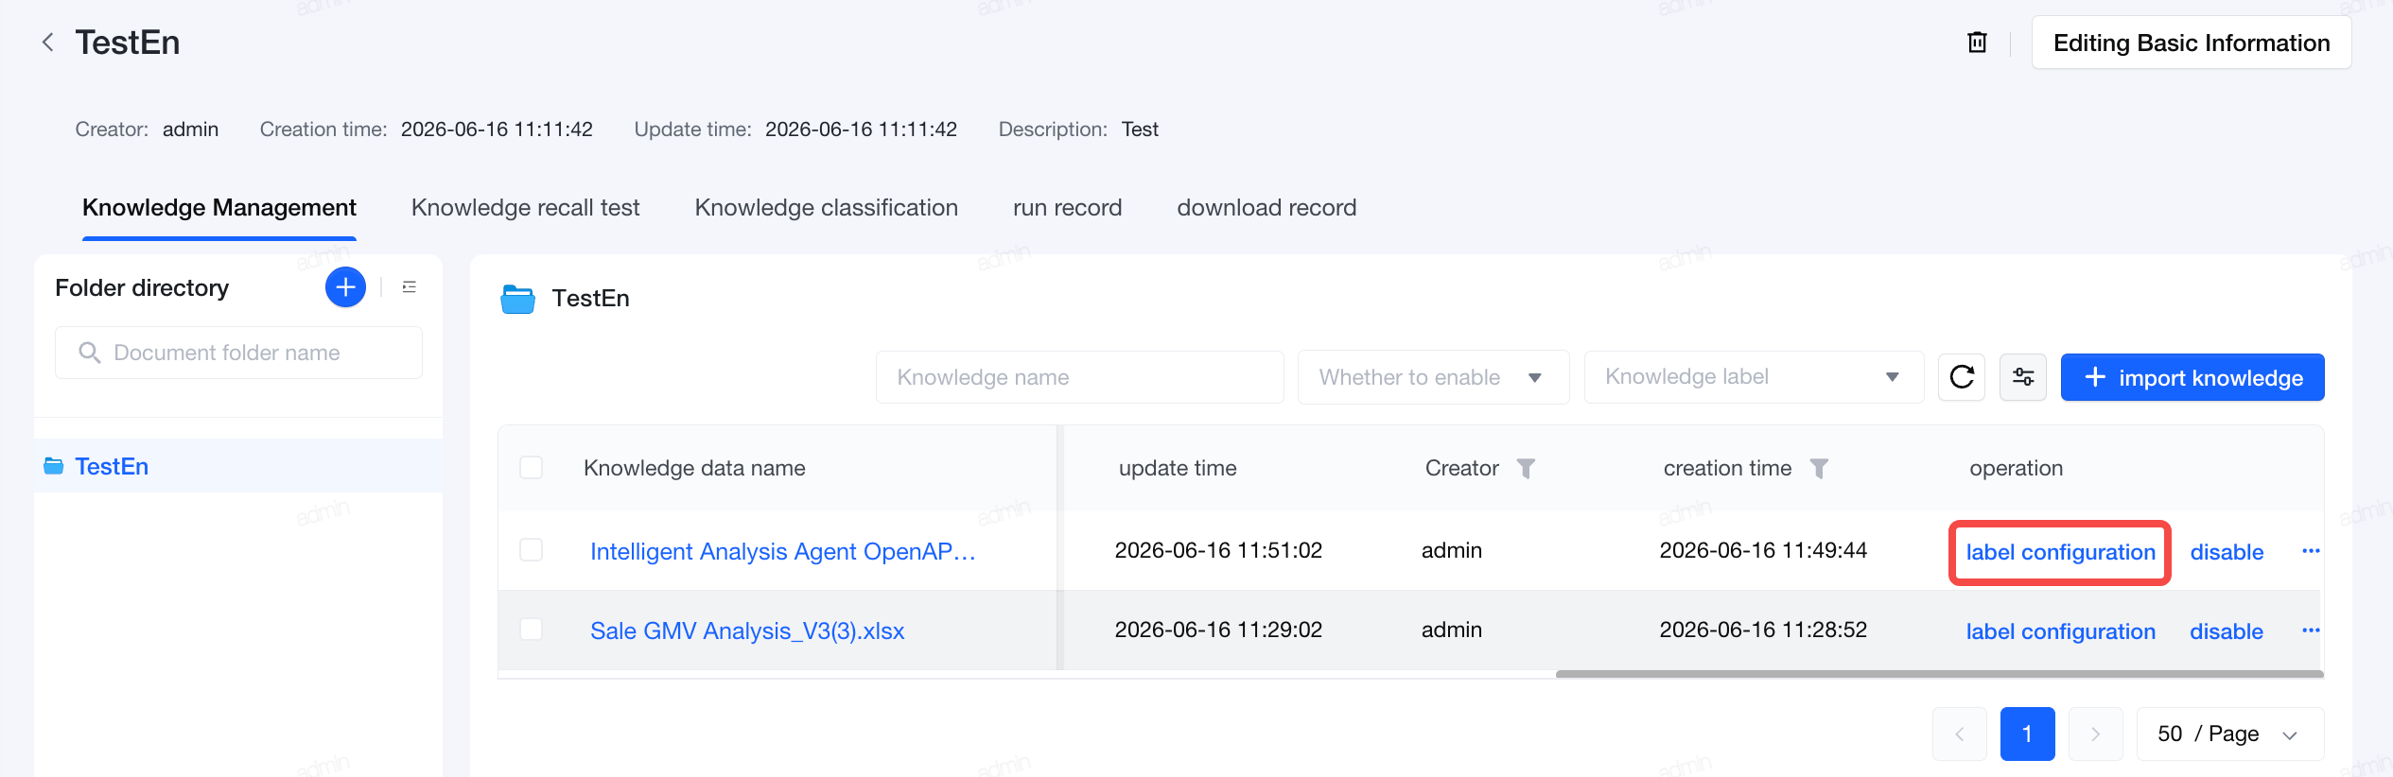Viewport: 2393px width, 777px height.
Task: Click the trash delete icon in header
Action: point(1977,43)
